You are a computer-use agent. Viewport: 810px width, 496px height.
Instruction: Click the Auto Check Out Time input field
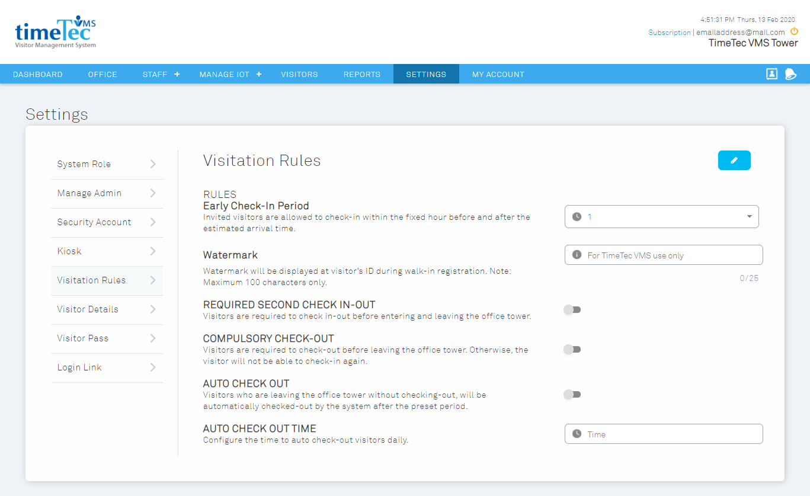[x=664, y=434]
